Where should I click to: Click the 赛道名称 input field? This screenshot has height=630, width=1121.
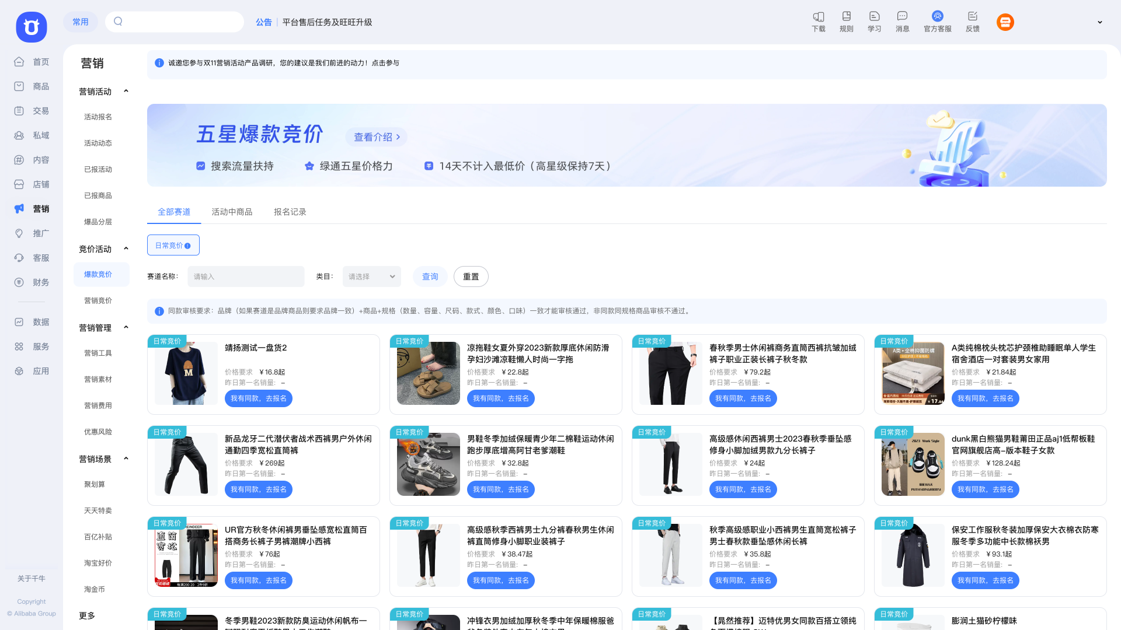246,276
